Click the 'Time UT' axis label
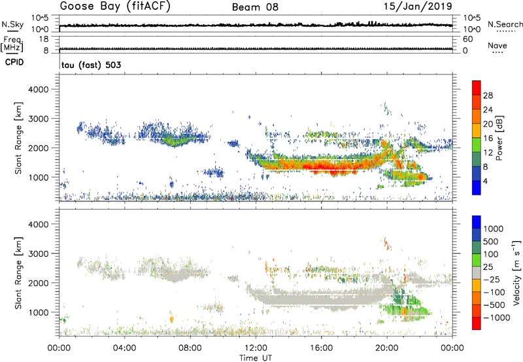523x362 pixels. (x=256, y=358)
